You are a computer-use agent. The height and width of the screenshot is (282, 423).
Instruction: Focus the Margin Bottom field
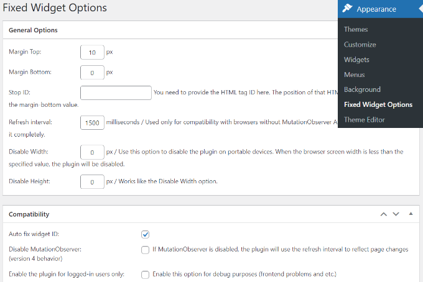pos(92,73)
